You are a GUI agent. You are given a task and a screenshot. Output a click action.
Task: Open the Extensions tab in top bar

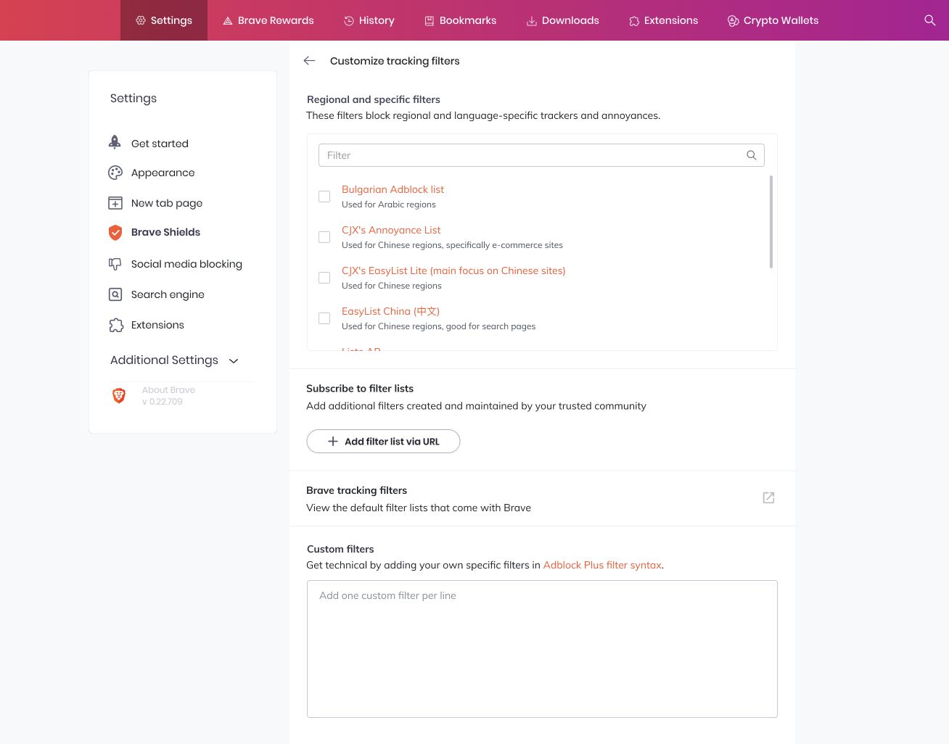click(664, 20)
